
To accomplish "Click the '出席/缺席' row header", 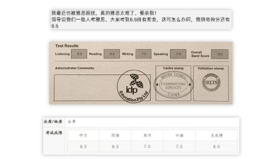I will click(x=53, y=122).
